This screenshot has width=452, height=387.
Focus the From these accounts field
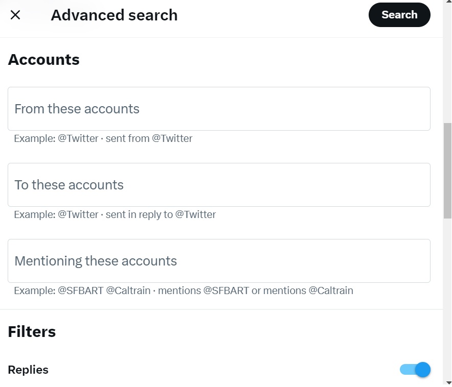pyautogui.click(x=219, y=109)
